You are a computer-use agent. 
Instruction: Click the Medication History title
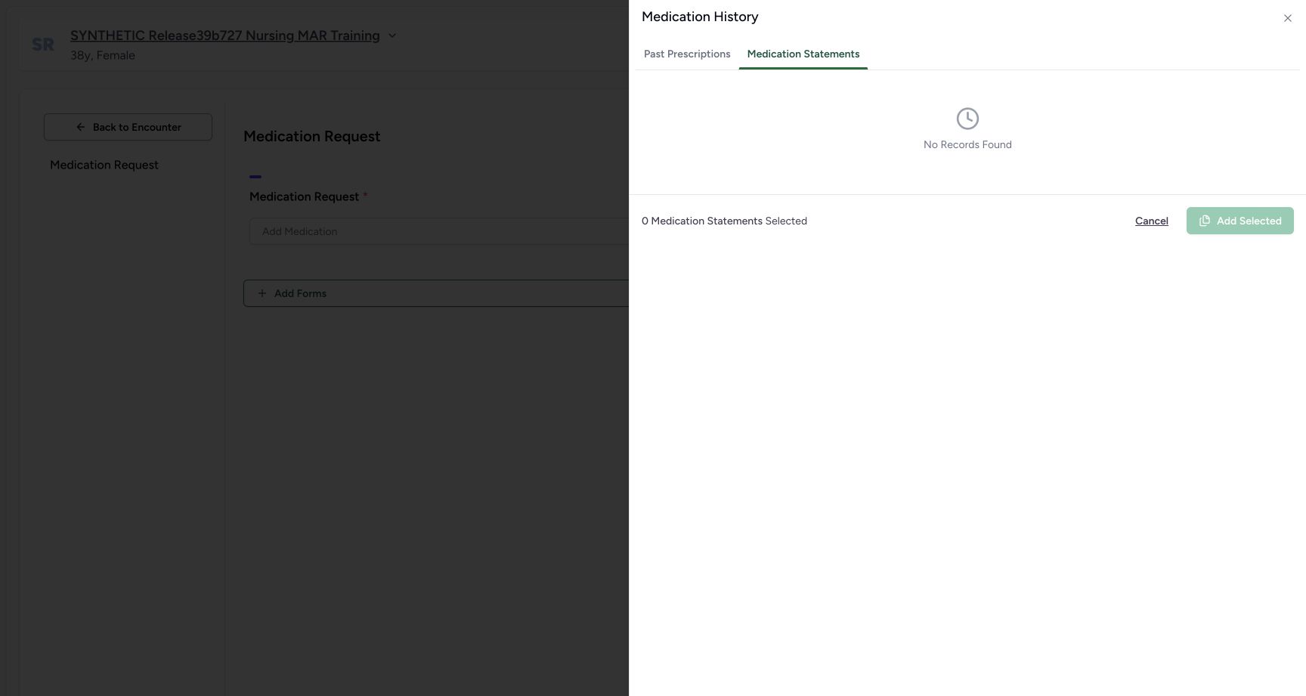(x=700, y=17)
